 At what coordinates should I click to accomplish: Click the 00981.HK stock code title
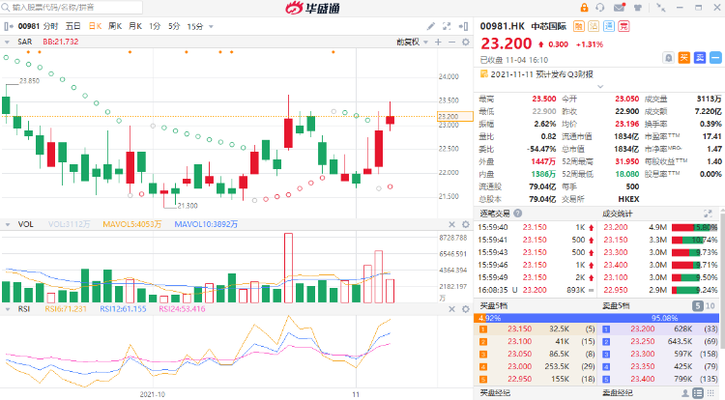click(502, 26)
